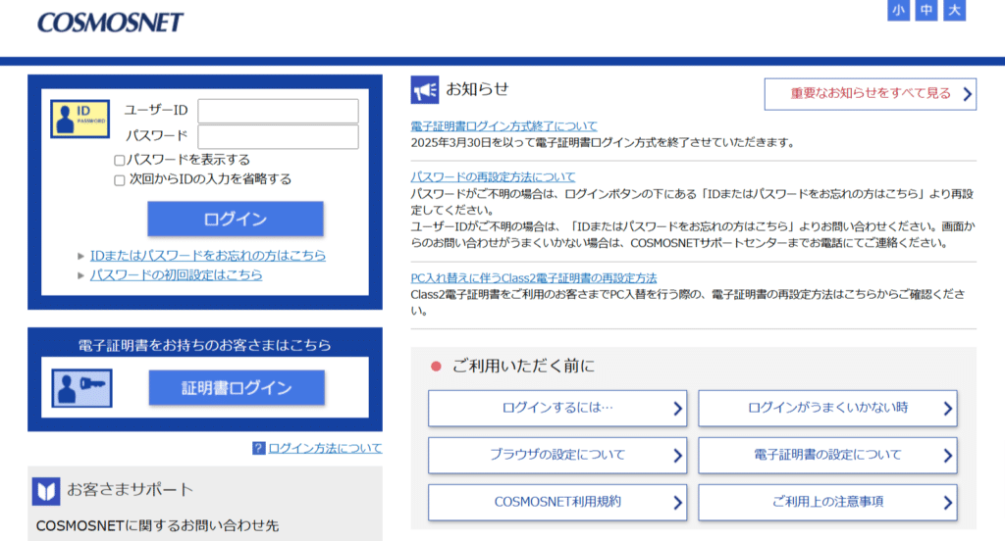Click the certificate key icon

[80, 388]
